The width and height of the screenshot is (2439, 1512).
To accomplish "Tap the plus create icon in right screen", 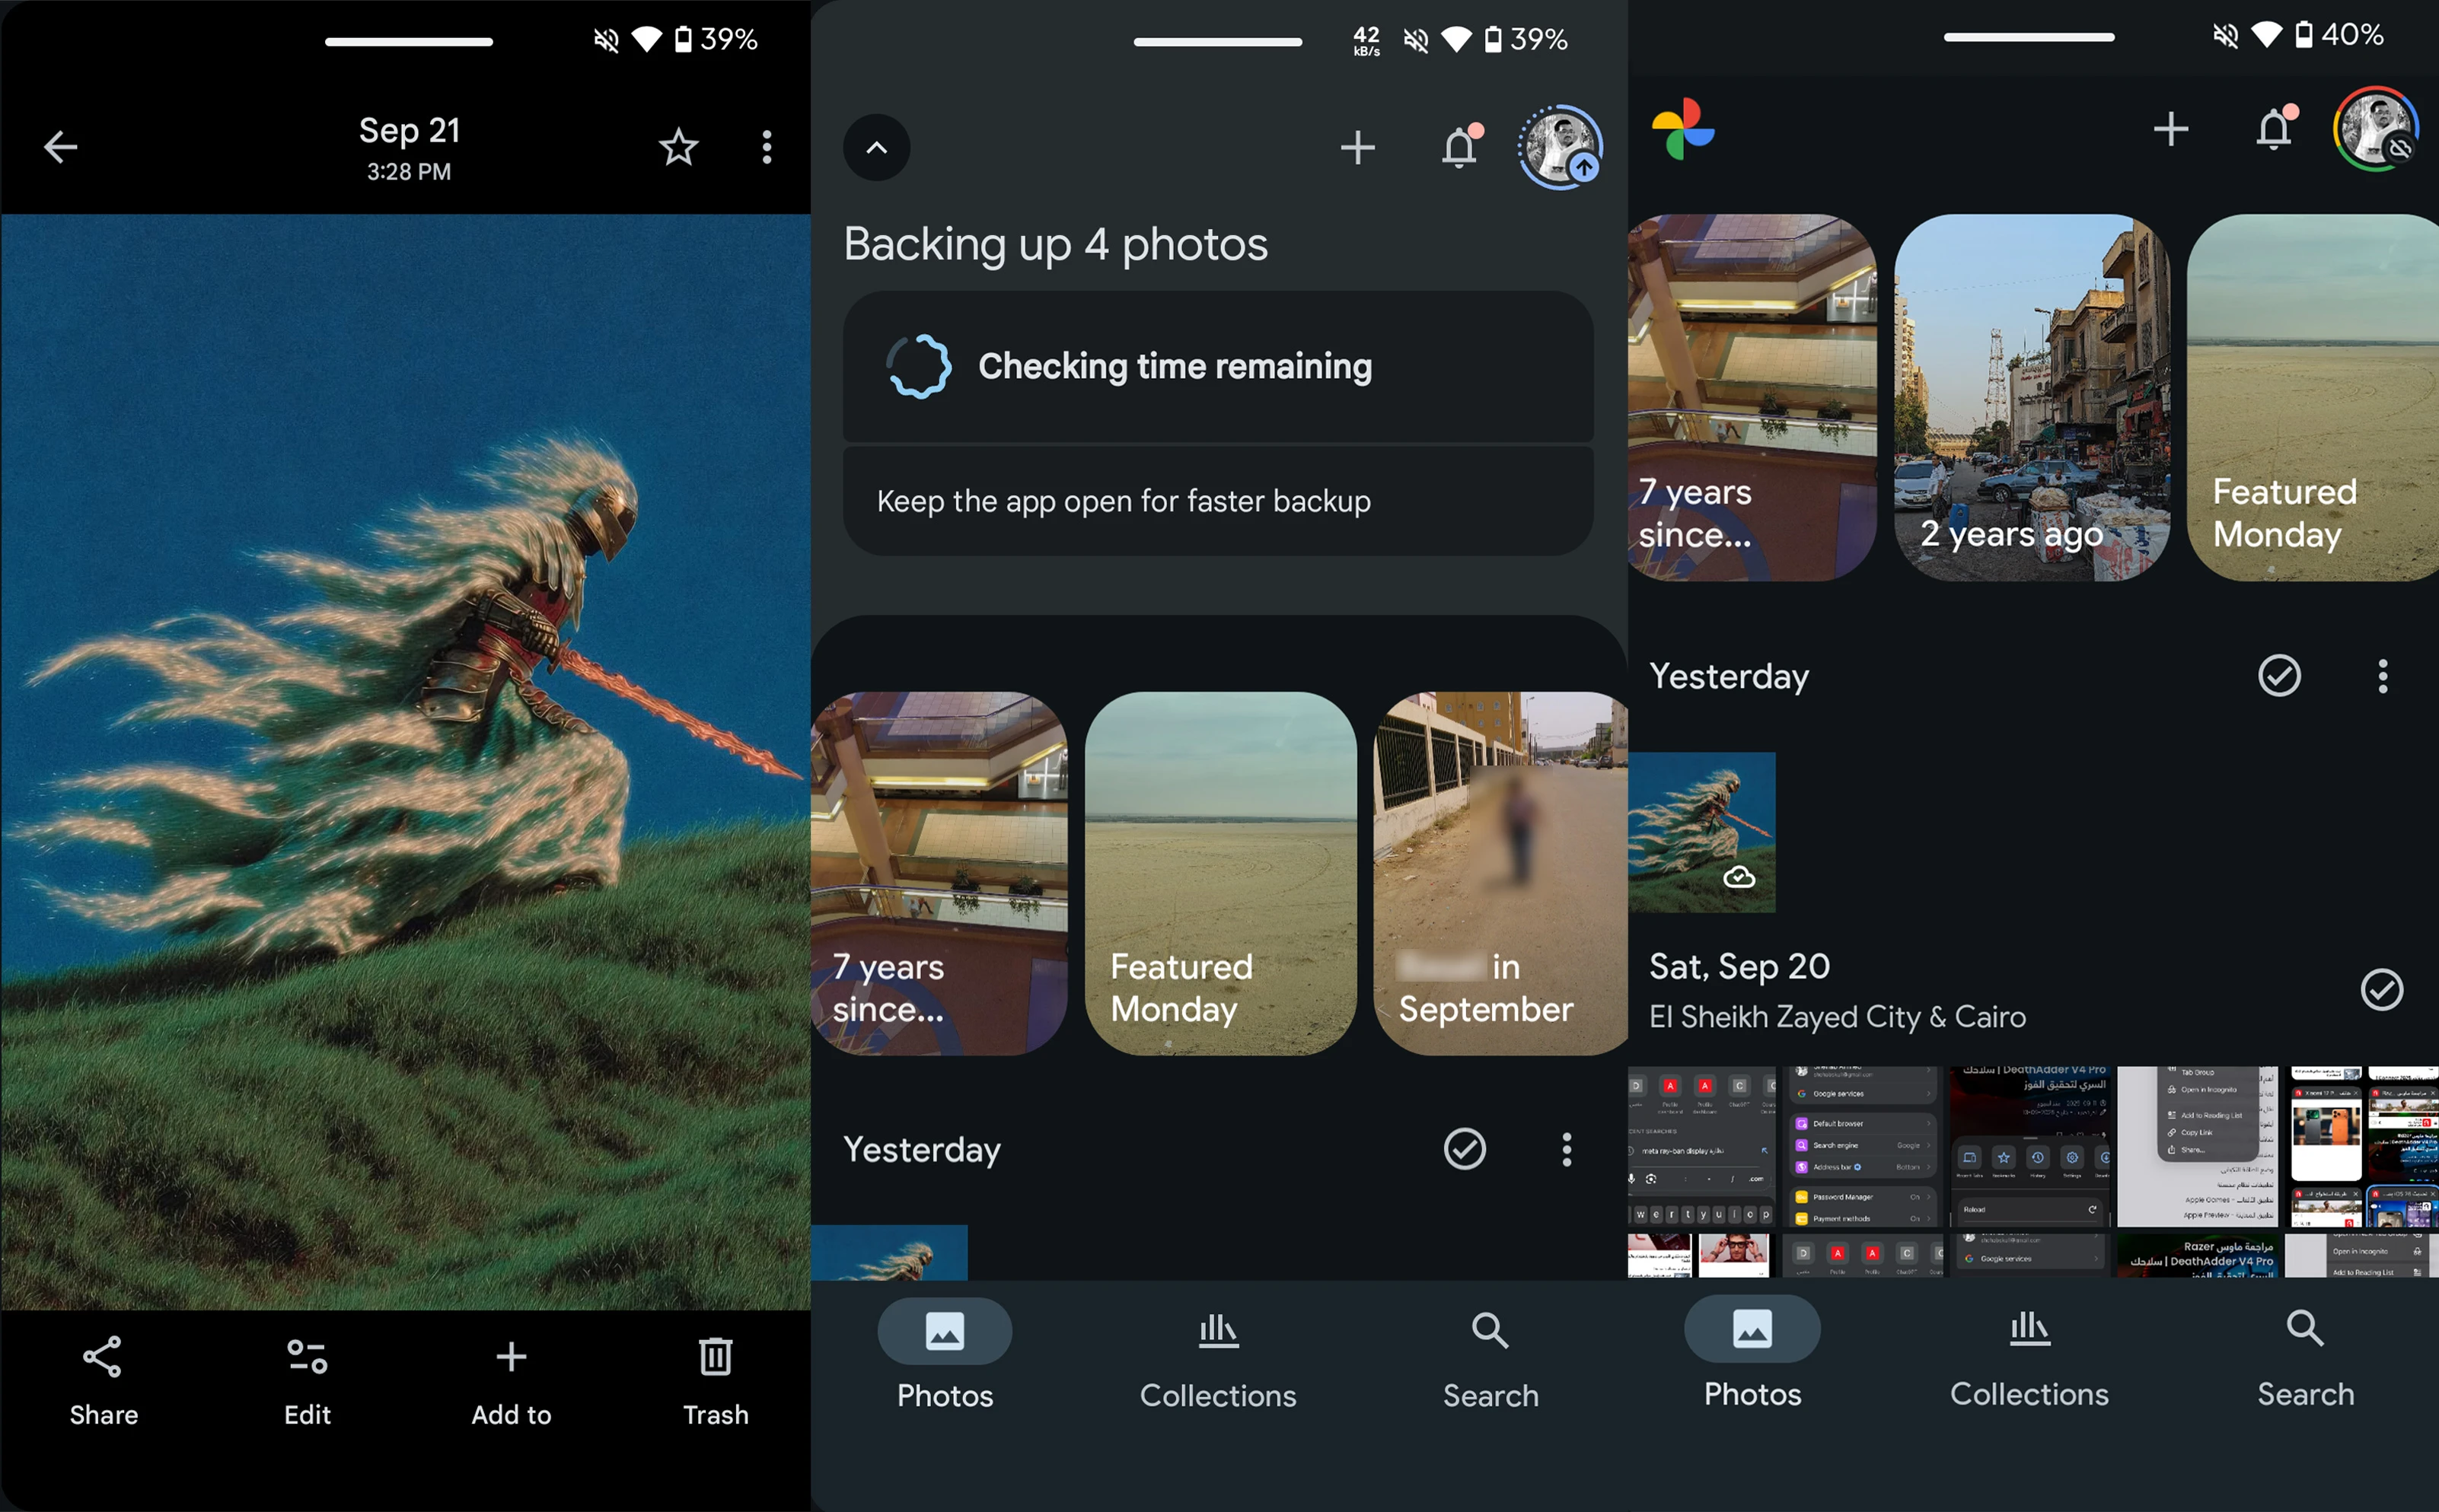I will pos(2171,129).
